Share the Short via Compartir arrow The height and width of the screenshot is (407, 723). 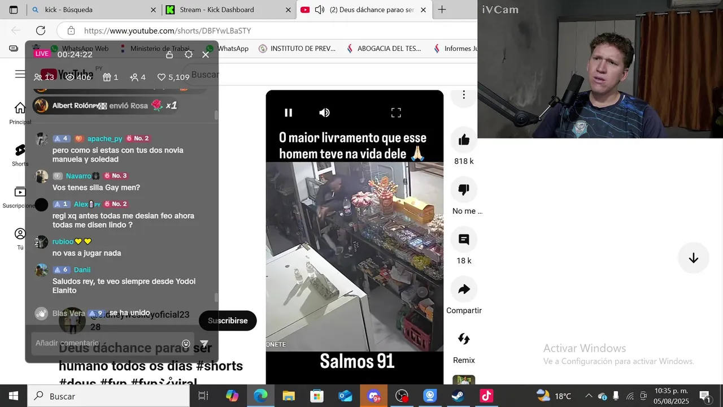click(464, 289)
